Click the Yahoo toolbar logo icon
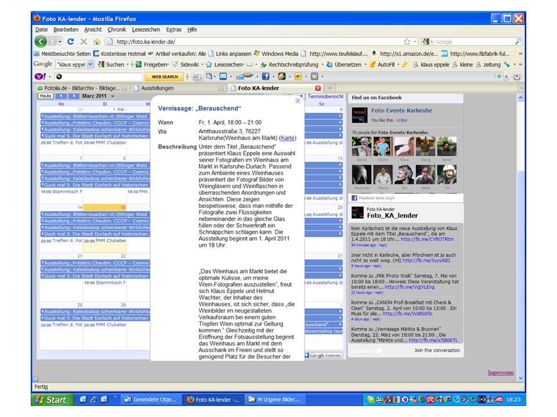 [39, 76]
